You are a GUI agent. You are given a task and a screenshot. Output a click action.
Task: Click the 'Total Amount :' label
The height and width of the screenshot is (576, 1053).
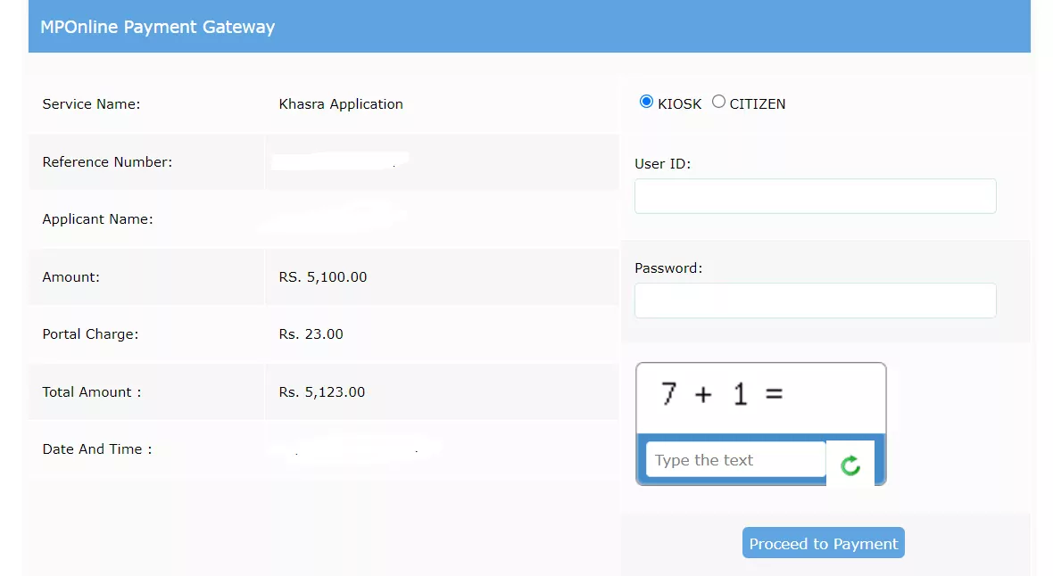coord(92,392)
